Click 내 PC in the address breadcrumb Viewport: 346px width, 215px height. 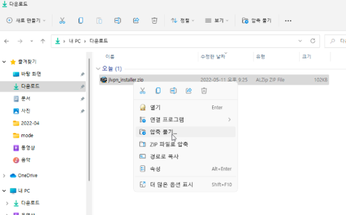(x=74, y=41)
